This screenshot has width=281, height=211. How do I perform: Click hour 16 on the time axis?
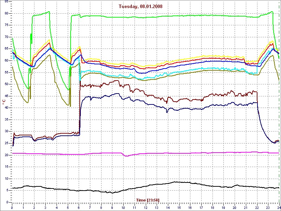(190, 208)
